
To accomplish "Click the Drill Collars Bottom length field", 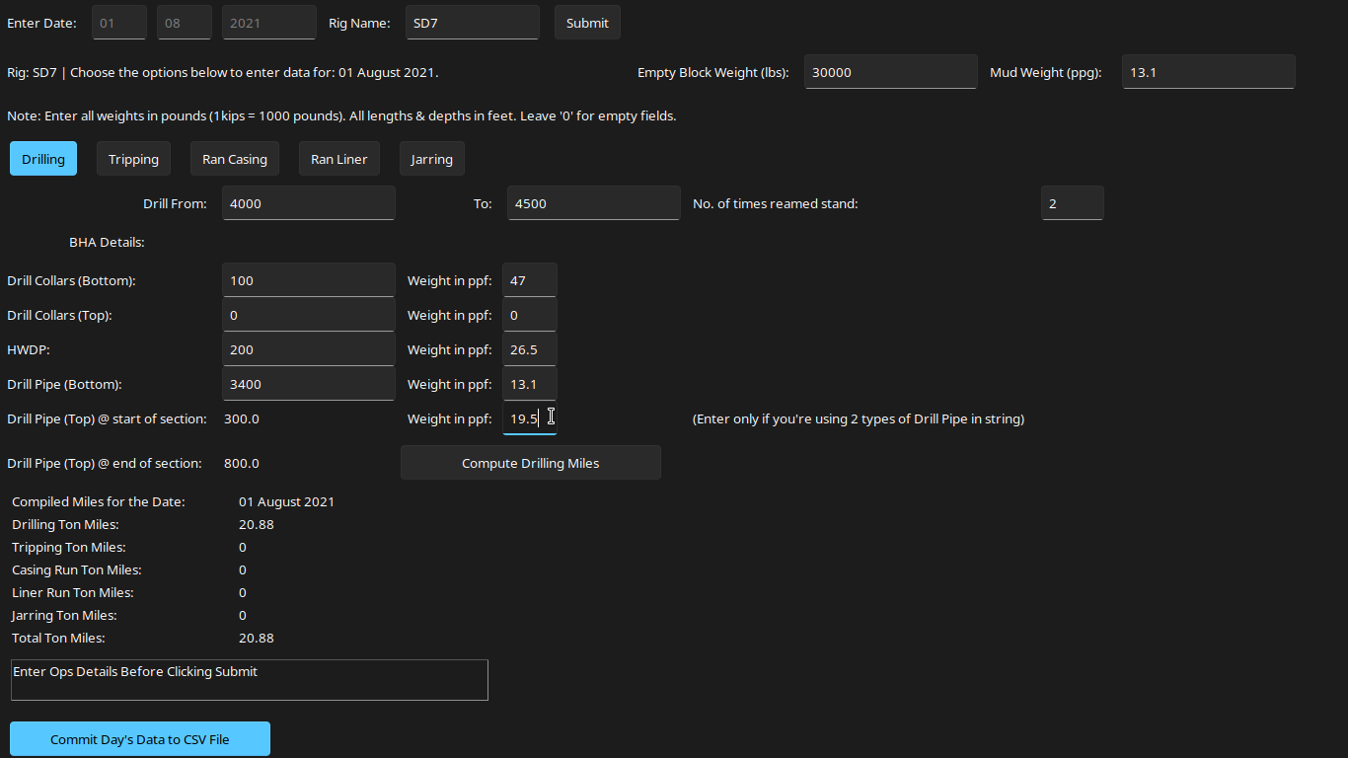I will pyautogui.click(x=308, y=279).
